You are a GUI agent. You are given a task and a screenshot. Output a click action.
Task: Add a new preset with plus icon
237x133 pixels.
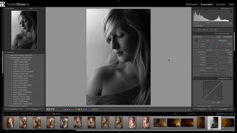(43, 52)
